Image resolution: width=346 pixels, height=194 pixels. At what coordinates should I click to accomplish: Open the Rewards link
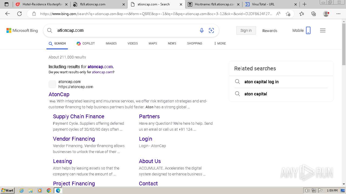[270, 31]
